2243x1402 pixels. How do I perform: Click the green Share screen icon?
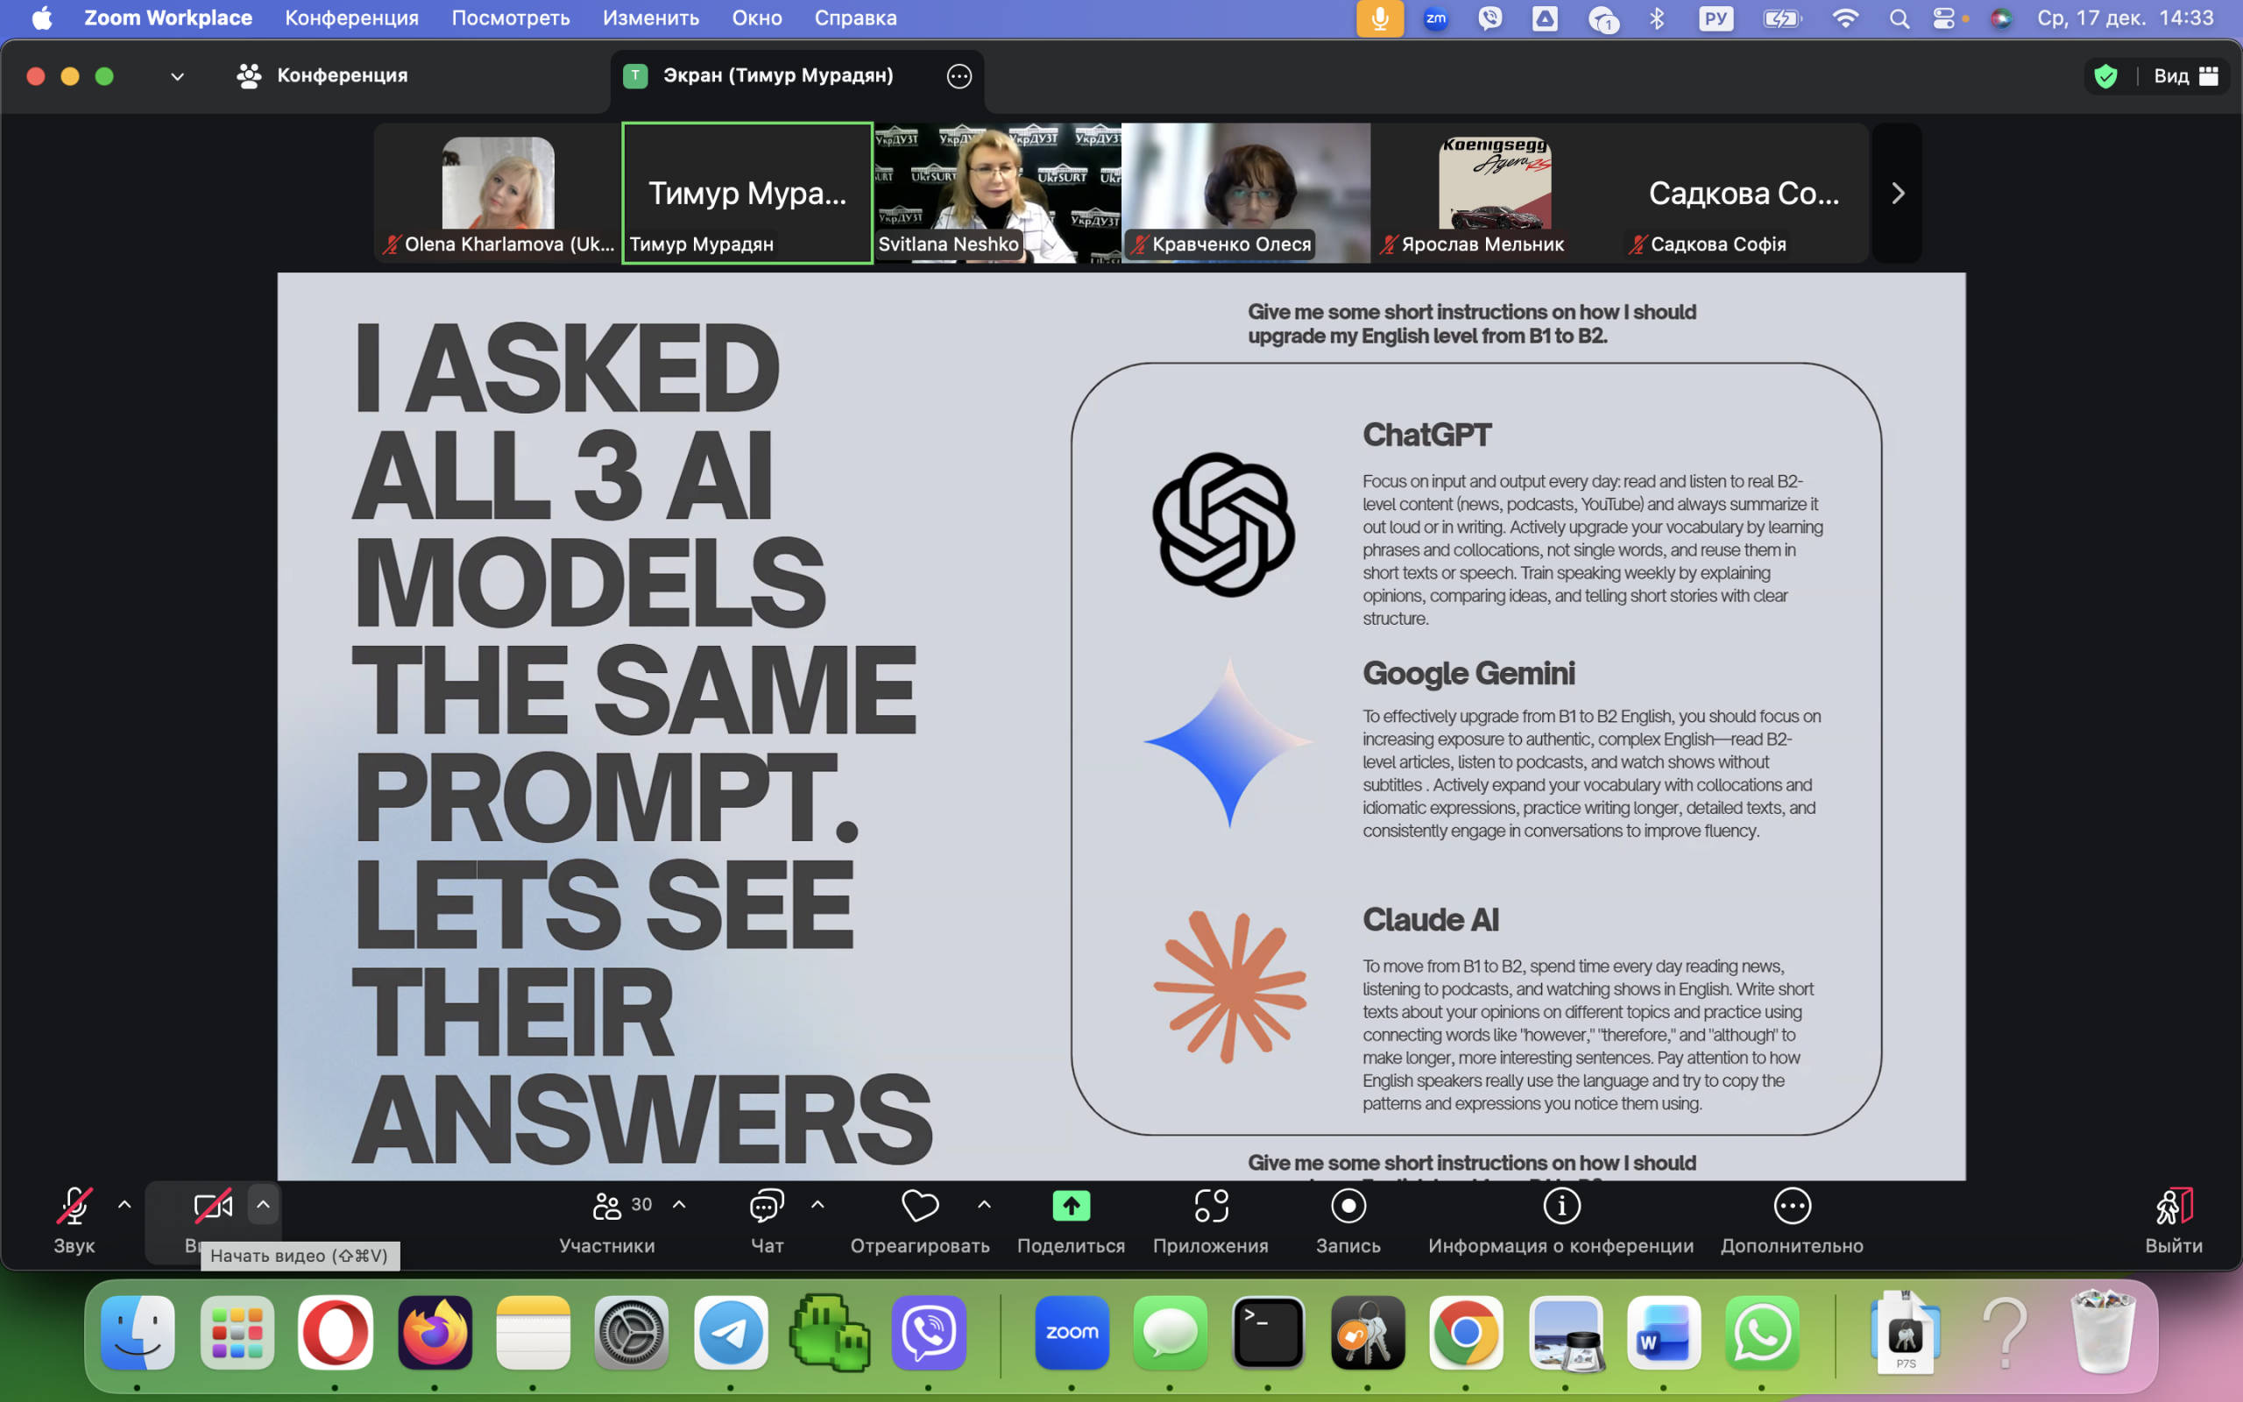pyautogui.click(x=1071, y=1206)
